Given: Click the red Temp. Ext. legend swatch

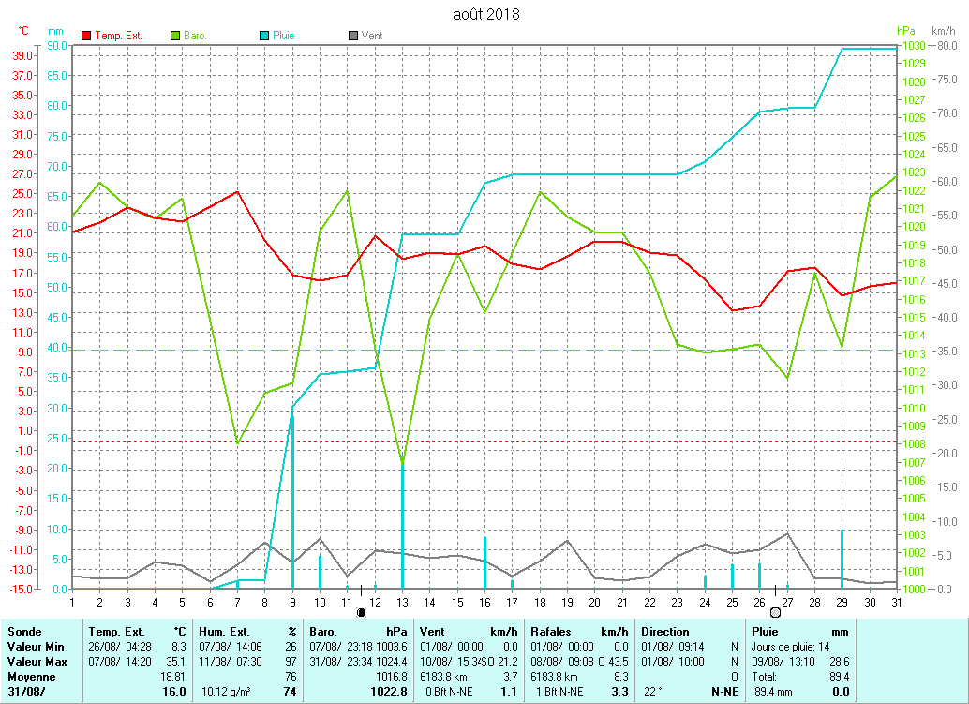Looking at the screenshot, I should tap(87, 36).
